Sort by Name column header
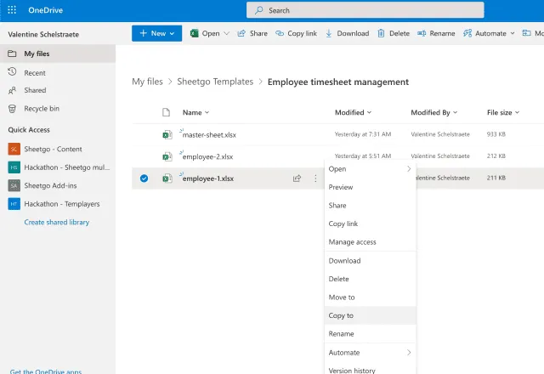544x374 pixels. pos(195,112)
